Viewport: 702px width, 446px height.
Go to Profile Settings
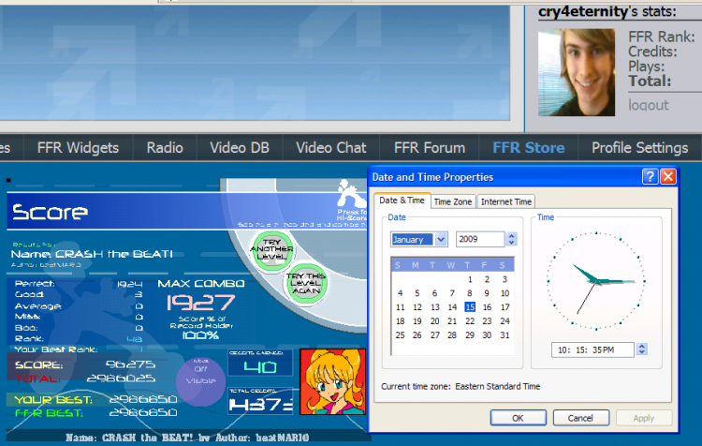click(640, 147)
